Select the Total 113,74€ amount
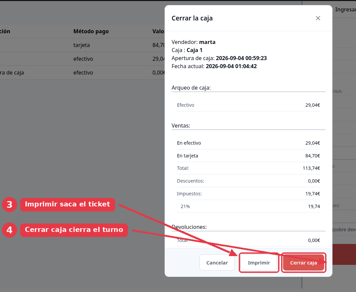Viewport: 356px width, 292px height. click(311, 168)
